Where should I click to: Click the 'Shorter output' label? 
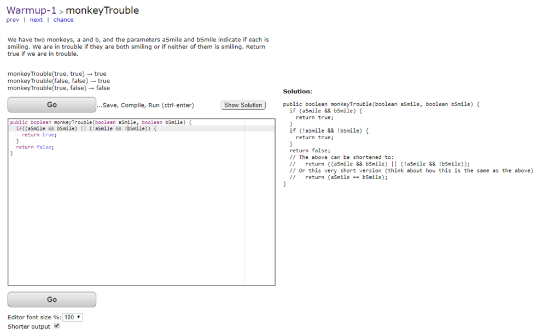click(x=29, y=326)
